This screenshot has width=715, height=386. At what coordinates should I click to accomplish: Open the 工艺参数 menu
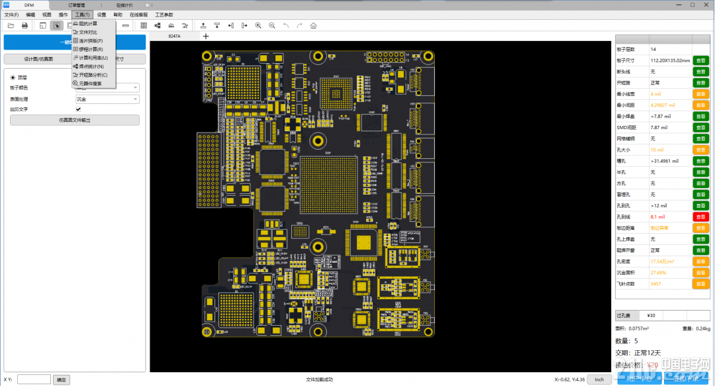click(x=164, y=15)
